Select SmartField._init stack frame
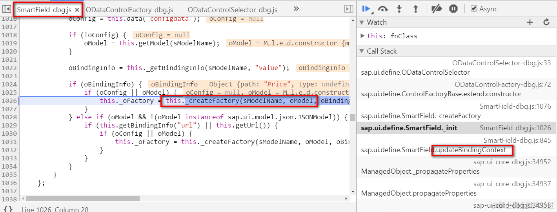The width and height of the screenshot is (557, 212). [x=457, y=128]
